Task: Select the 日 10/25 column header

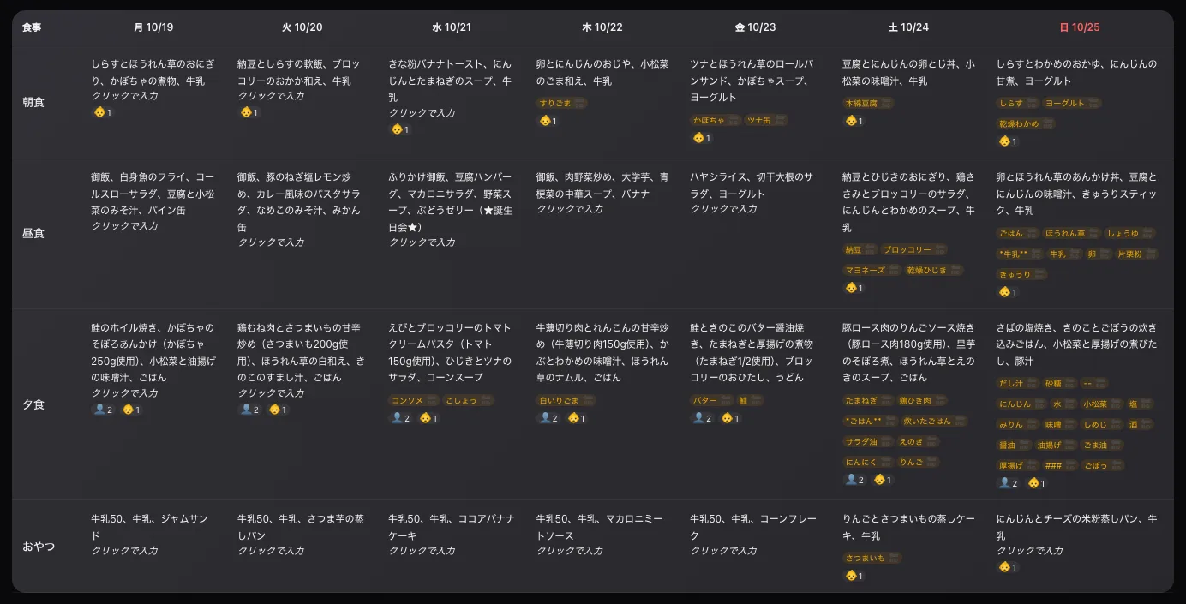Action: [x=1080, y=27]
